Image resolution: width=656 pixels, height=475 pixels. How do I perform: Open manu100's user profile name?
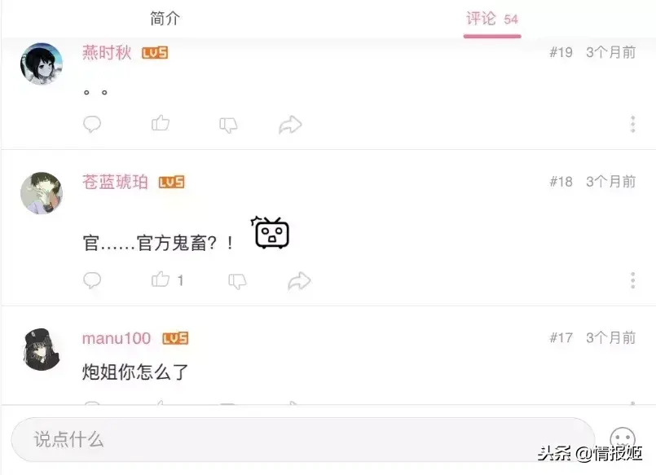tap(117, 338)
